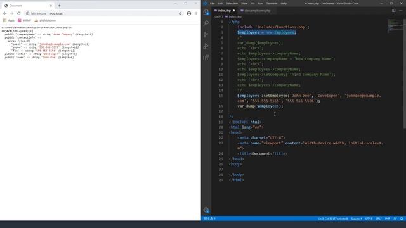Viewport: 406px width, 228px height.
Task: Open the Run menu
Action: pyautogui.click(x=261, y=3)
